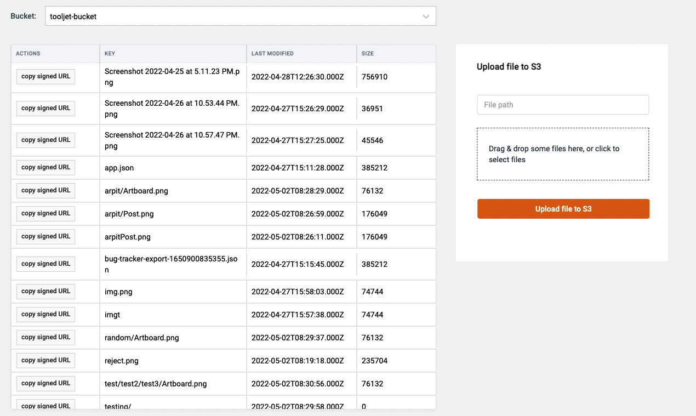Copy signed URL for 5.11.23 PM screenshot
The width and height of the screenshot is (696, 416).
coord(45,77)
